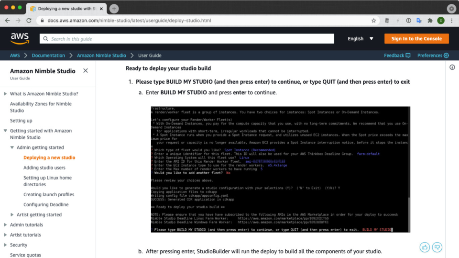Give thumbs down feedback

click(x=437, y=247)
